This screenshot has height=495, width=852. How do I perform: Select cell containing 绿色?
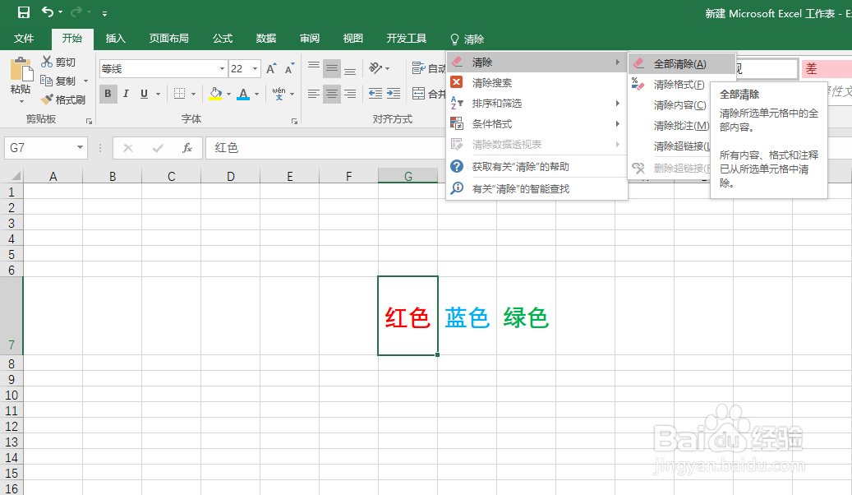click(x=526, y=316)
